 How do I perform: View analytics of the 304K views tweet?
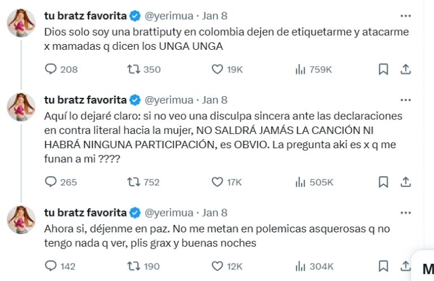(300, 266)
